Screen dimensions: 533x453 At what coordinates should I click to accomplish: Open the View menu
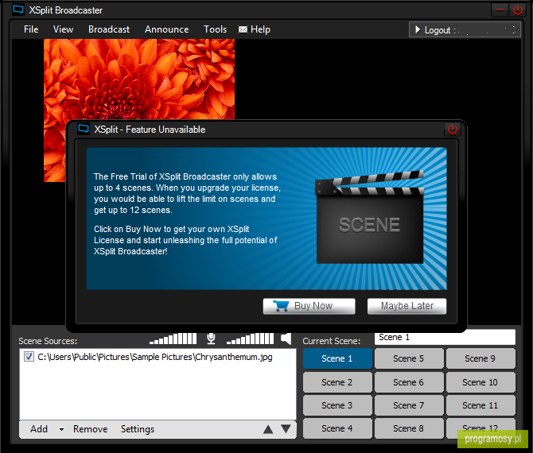pos(63,29)
